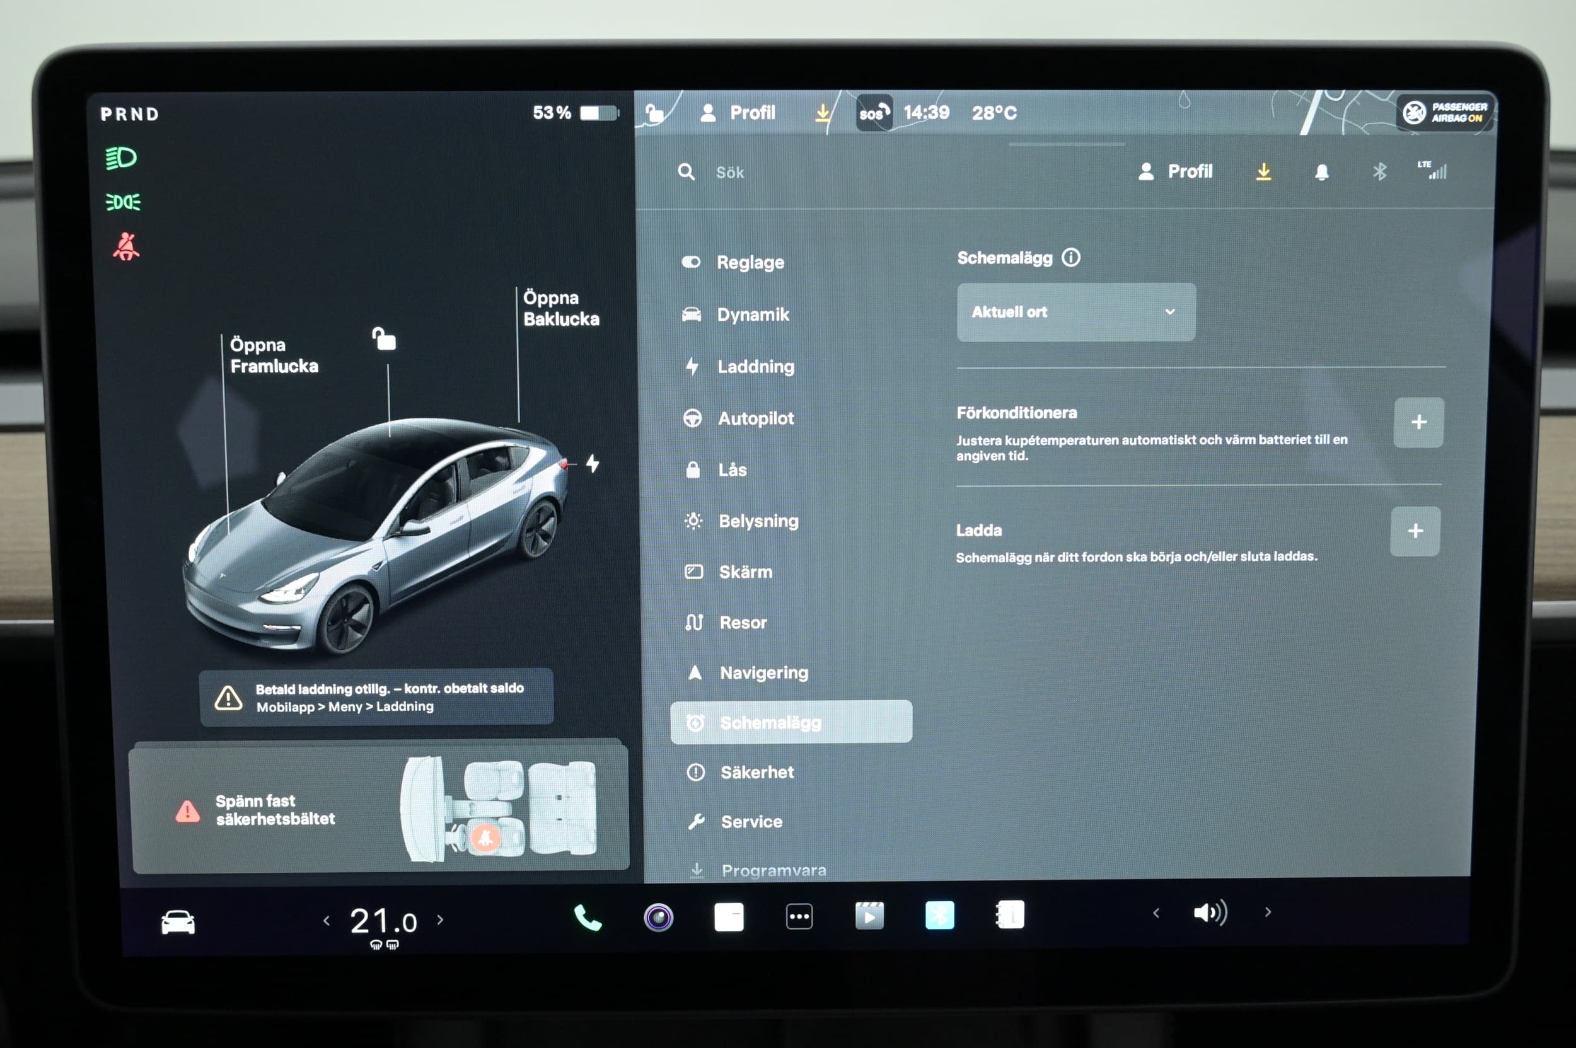The width and height of the screenshot is (1576, 1048).
Task: Decrease the cabin temperature with the left arrow
Action: click(327, 921)
